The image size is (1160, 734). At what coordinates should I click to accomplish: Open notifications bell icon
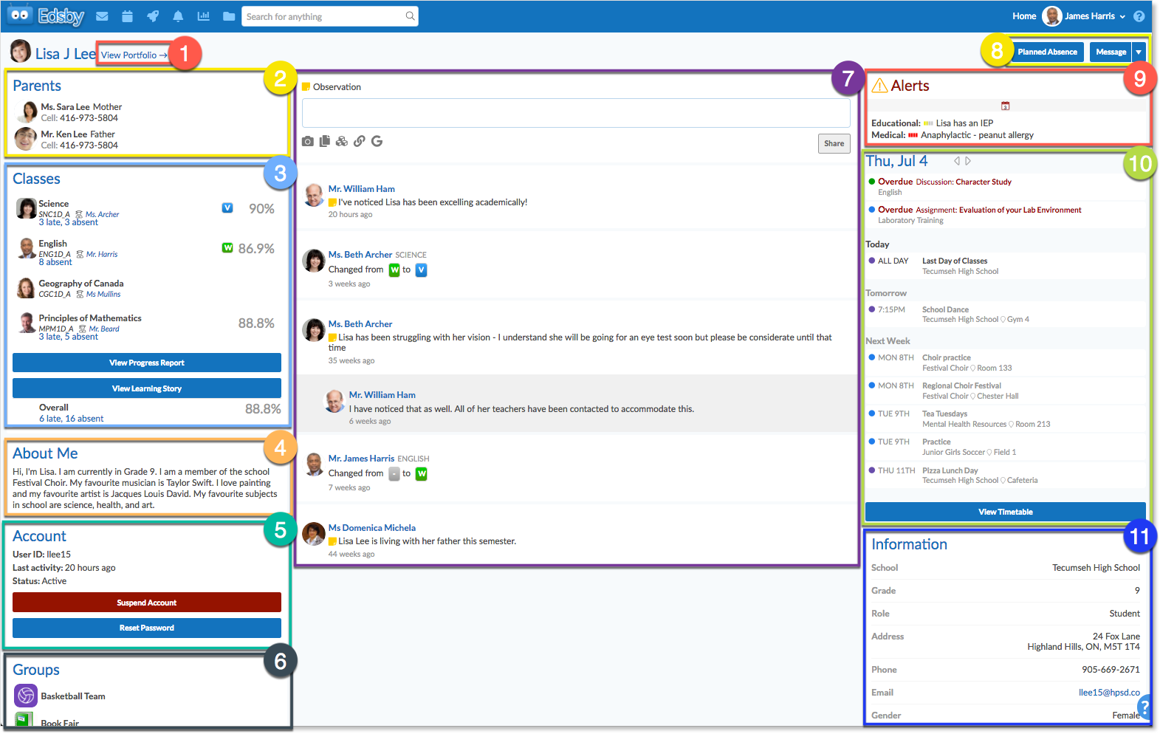178,16
